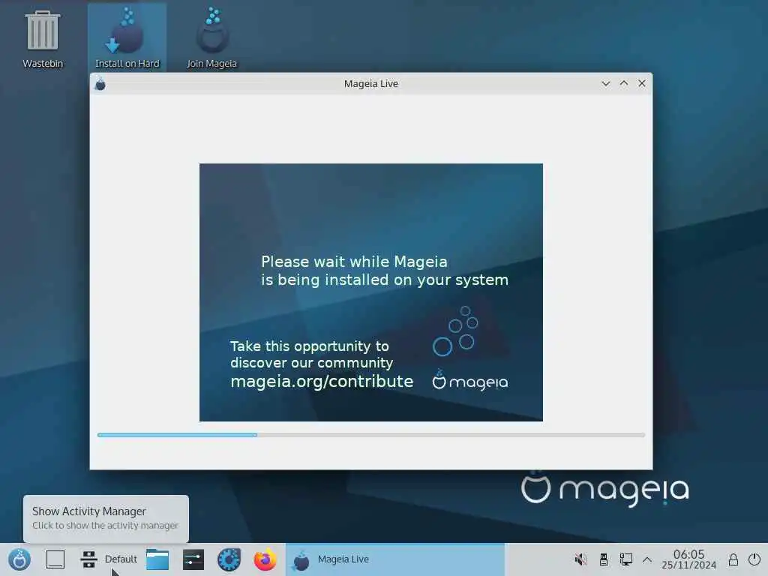This screenshot has height=576, width=768.
Task: Launch the Dolphin file manager from taskbar
Action: pos(157,559)
